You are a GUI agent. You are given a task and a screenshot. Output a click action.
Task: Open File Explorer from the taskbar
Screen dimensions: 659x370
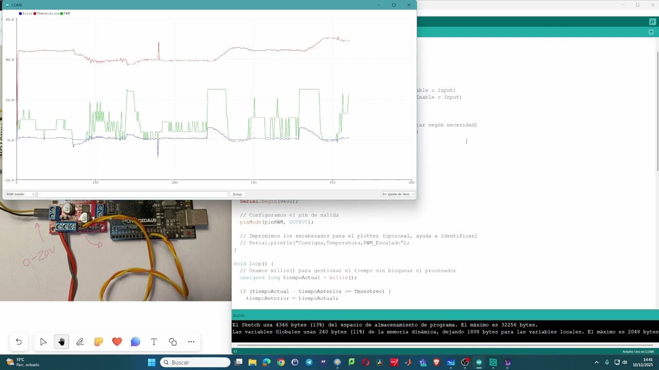click(252, 362)
